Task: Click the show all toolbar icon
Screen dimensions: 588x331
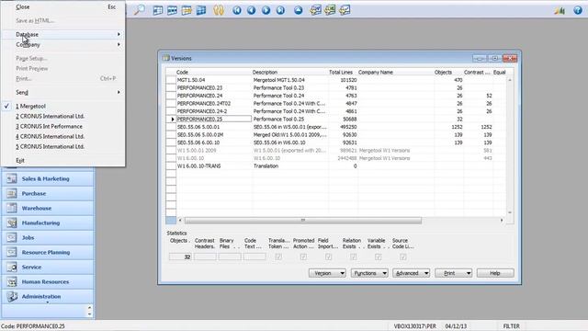Action: 201,10
